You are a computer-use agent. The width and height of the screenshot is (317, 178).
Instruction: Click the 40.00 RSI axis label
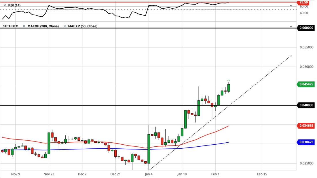[x=304, y=13]
